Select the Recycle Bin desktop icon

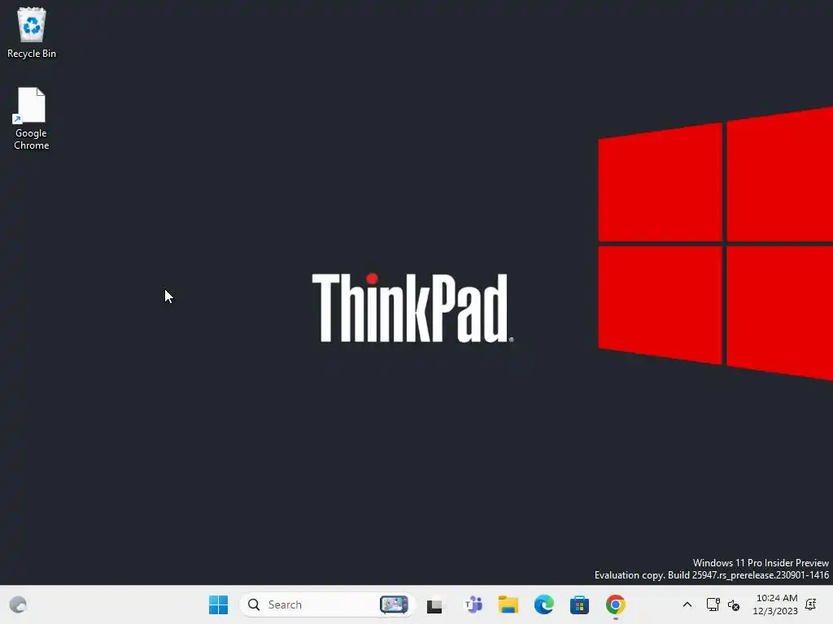[x=32, y=32]
